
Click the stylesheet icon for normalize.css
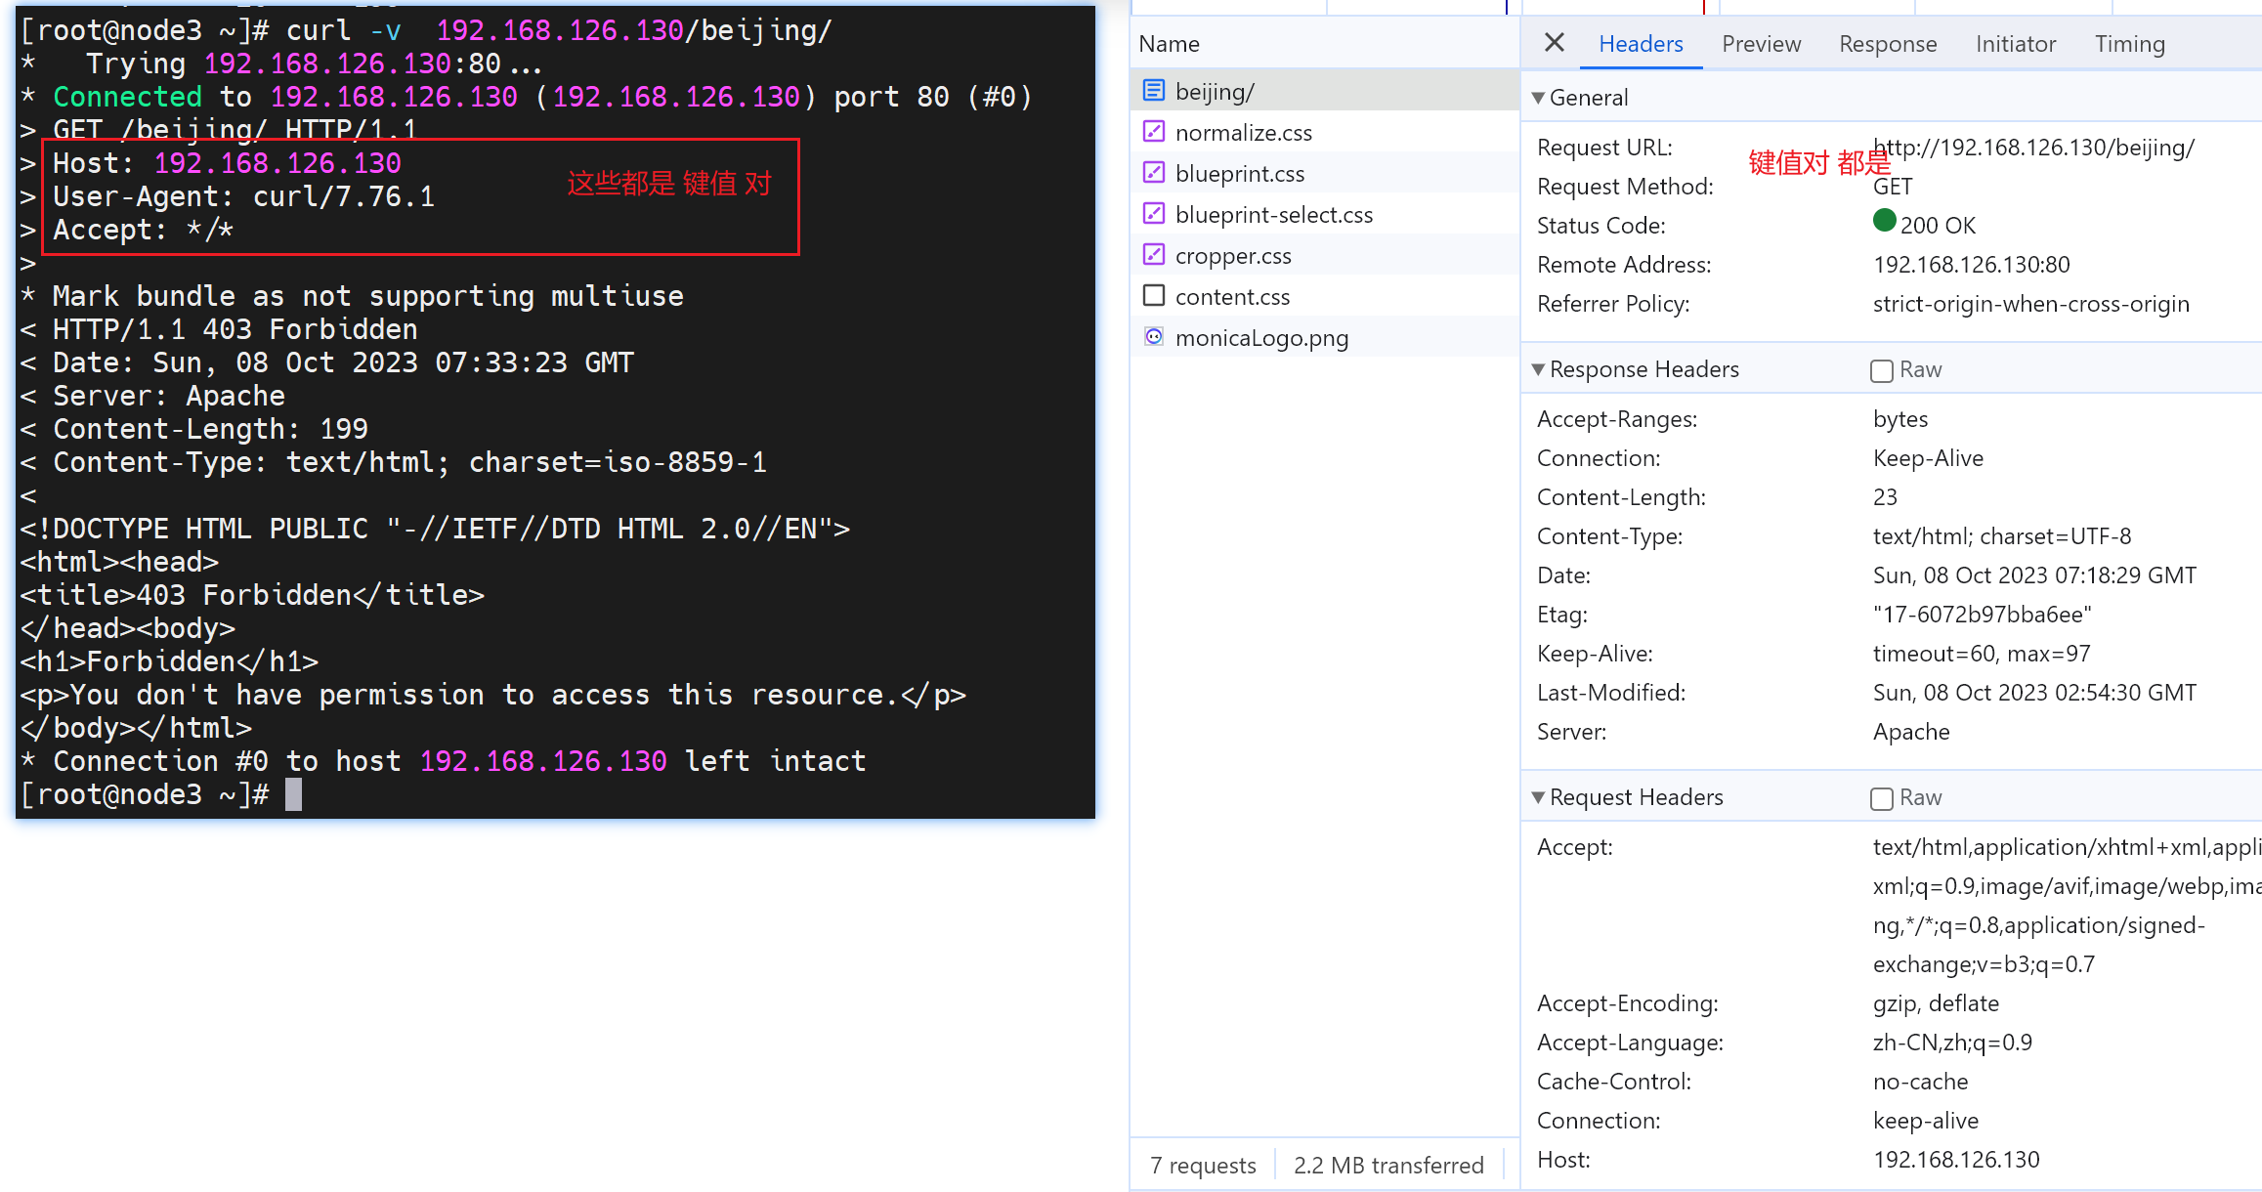pos(1154,132)
